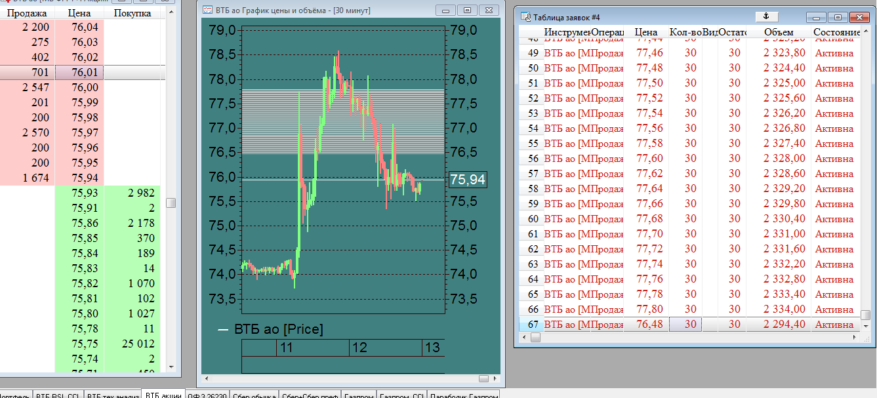The height and width of the screenshot is (398, 877).
Task: Click ВТБ ао instrument cell in row 55
Action: pyautogui.click(x=567, y=144)
